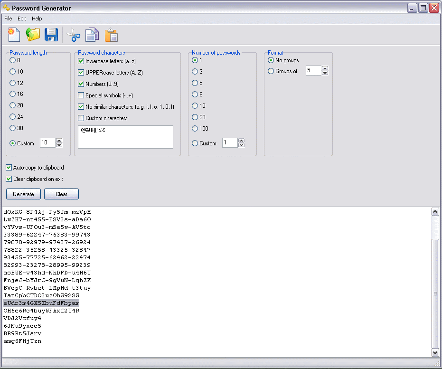Increase custom password length with up arrow
This screenshot has height=369, width=442.
(59, 141)
